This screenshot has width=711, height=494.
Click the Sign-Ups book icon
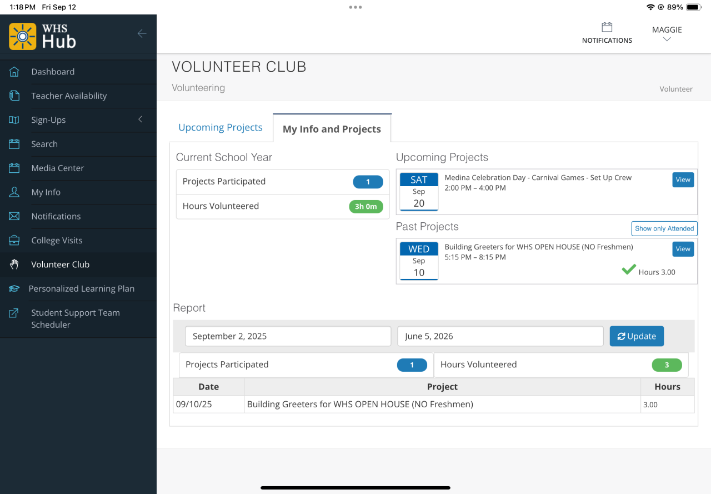point(14,120)
